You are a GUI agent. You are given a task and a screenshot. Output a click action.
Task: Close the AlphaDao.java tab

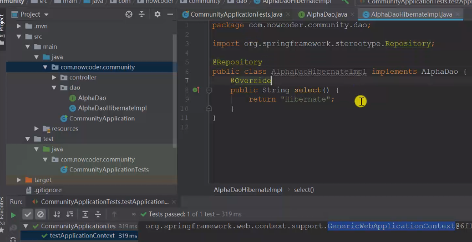tap(352, 14)
